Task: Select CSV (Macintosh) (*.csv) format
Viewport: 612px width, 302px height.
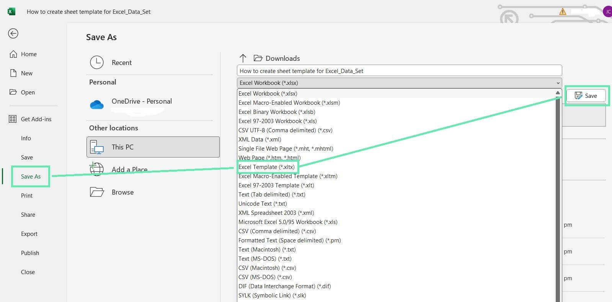Action: click(267, 268)
